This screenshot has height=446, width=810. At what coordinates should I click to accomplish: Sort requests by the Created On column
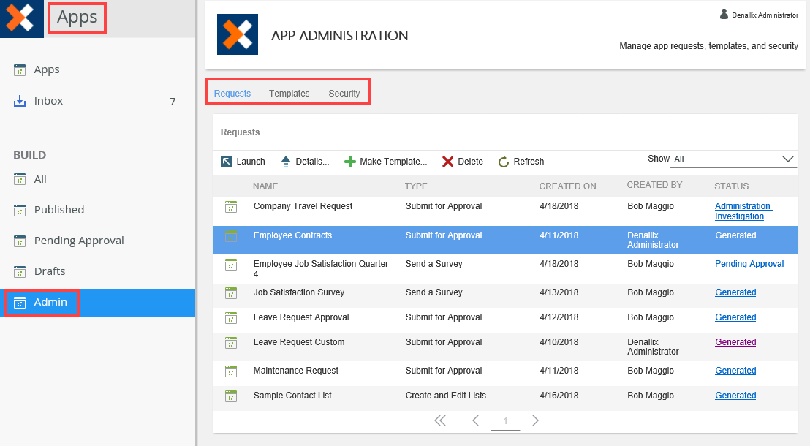pos(567,186)
